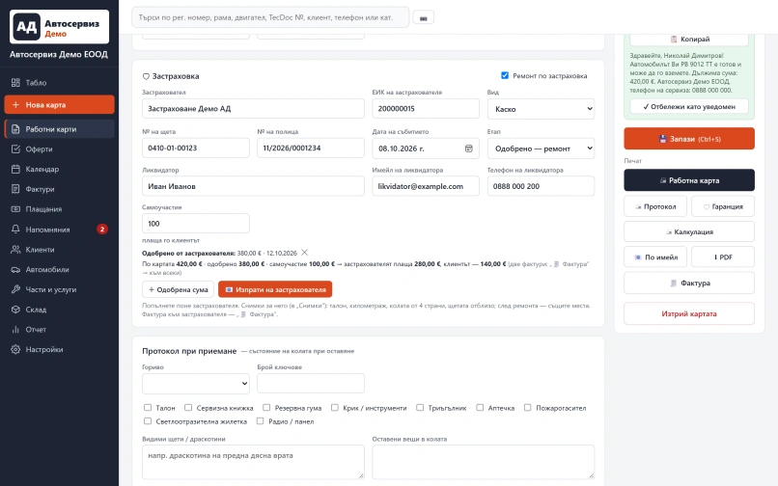778x486 pixels.
Task: Click the Фактури invoice icon
Action: coord(15,189)
